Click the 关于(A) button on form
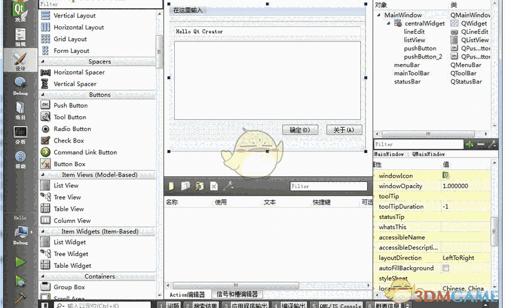The width and height of the screenshot is (505, 308). click(344, 130)
